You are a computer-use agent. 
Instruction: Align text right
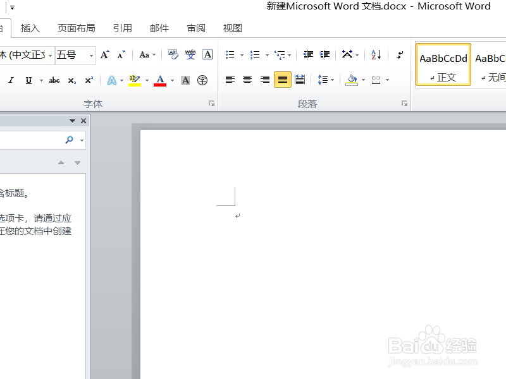[x=265, y=80]
